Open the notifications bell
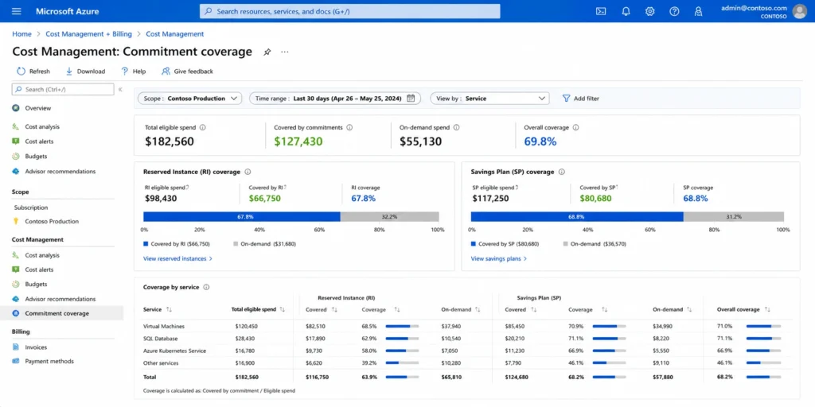 pos(626,11)
